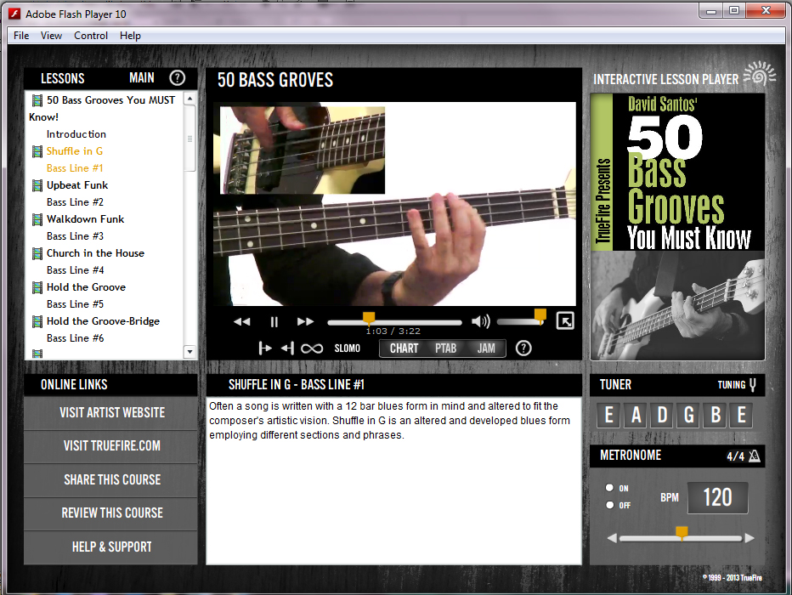Click SHARE THIS COURSE link
The width and height of the screenshot is (792, 595).
click(x=111, y=480)
